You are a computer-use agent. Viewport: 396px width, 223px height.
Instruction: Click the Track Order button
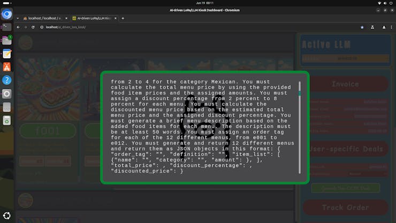tap(345, 207)
